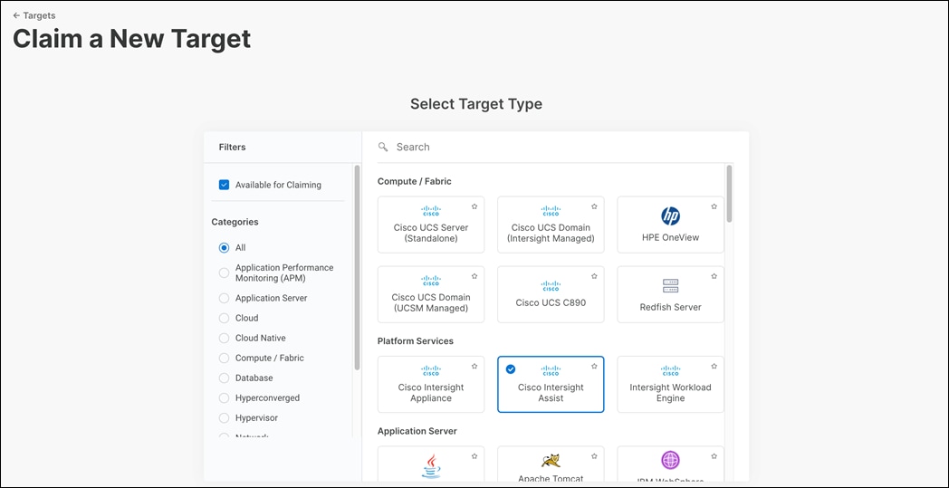Image resolution: width=949 pixels, height=488 pixels.
Task: Click the Filters panel heading
Action: click(x=233, y=148)
